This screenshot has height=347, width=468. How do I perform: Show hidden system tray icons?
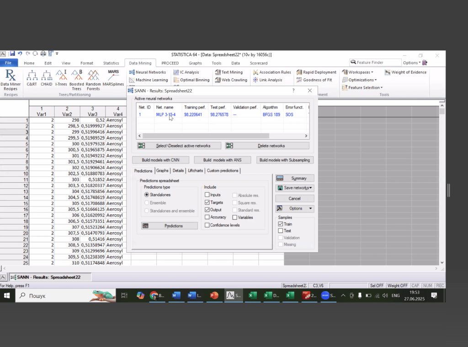click(343, 296)
